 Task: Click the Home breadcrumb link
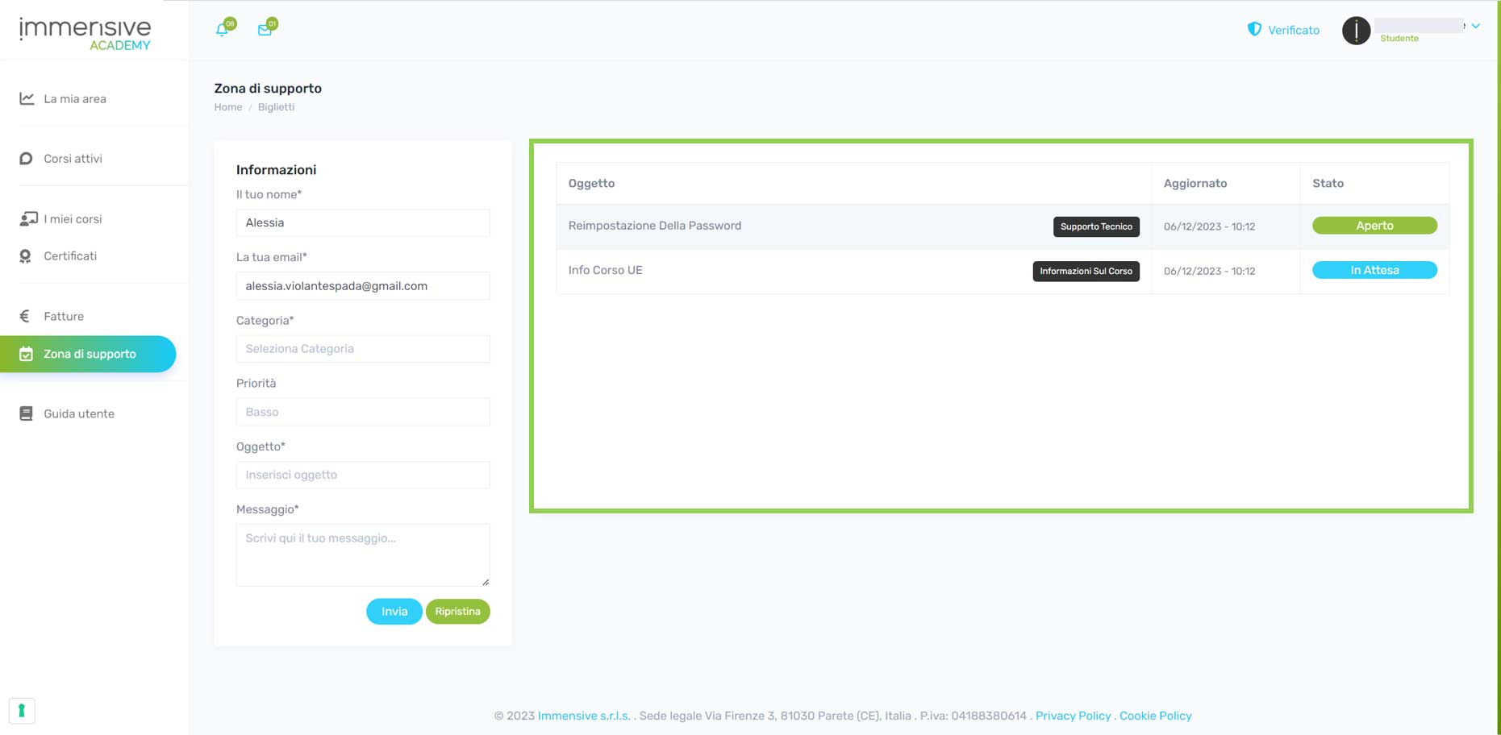(x=227, y=107)
